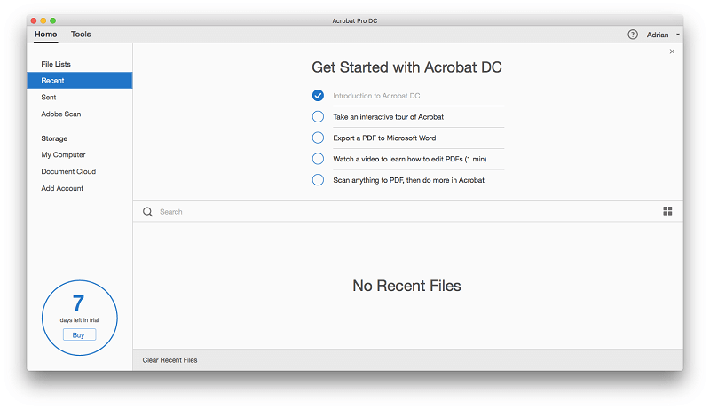The width and height of the screenshot is (710, 409).
Task: Open Take an interactive tour of Acrobat
Action: 389,117
